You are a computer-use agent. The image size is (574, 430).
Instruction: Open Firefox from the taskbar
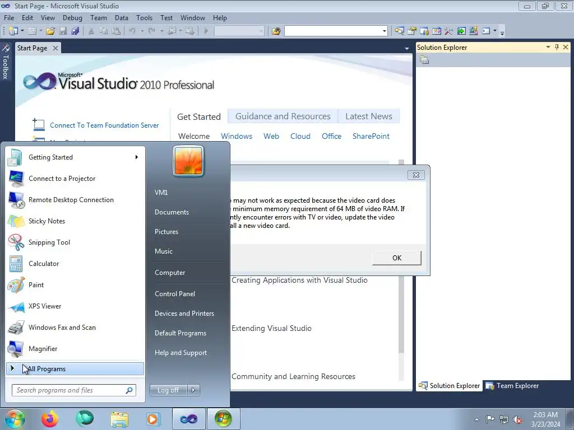coord(50,419)
